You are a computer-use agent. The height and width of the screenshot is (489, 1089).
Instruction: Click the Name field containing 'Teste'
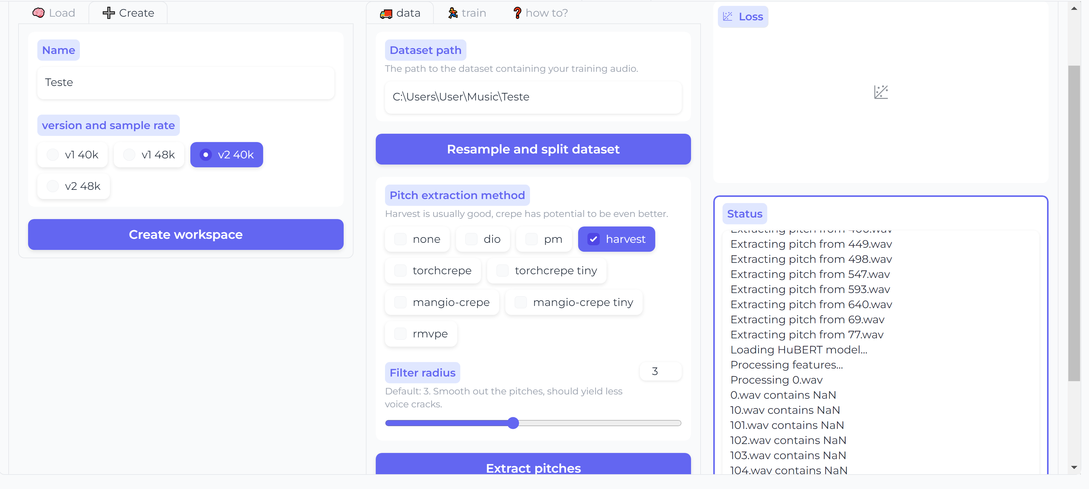click(186, 83)
